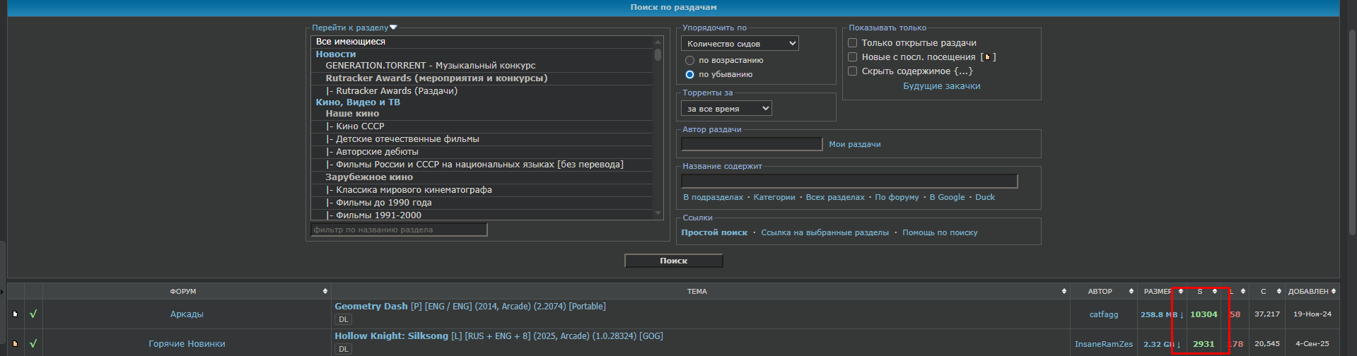Expand the Перейти к разделу triangle
This screenshot has width=1357, height=356.
tap(393, 28)
